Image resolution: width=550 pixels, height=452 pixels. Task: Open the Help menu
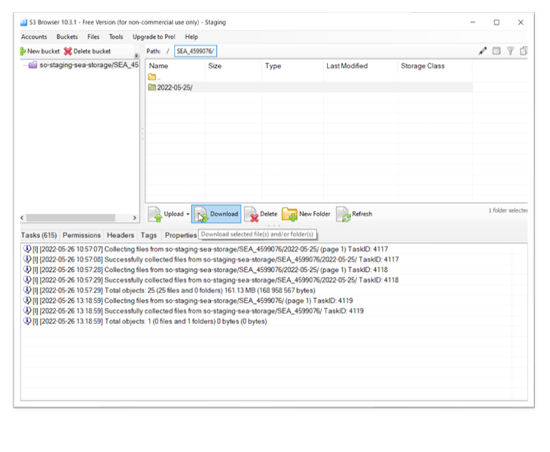[x=191, y=37]
